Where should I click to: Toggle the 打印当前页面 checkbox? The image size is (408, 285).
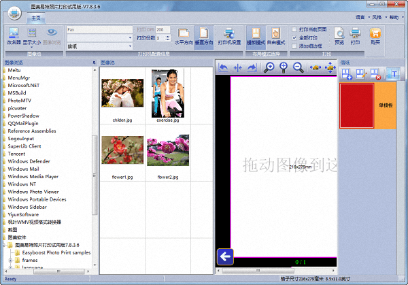coord(294,30)
